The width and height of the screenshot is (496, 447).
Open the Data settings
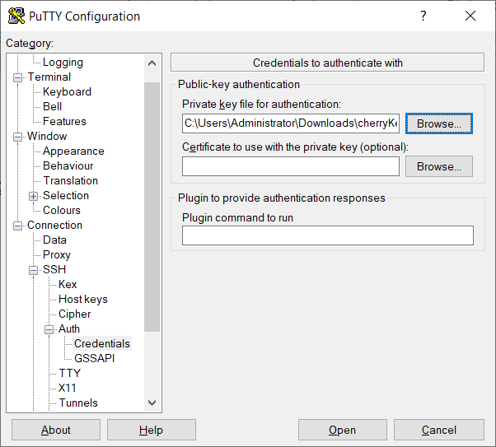pyautogui.click(x=54, y=240)
